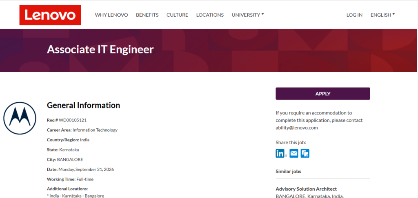Expand the ENGLISH language dropdown

click(x=382, y=15)
